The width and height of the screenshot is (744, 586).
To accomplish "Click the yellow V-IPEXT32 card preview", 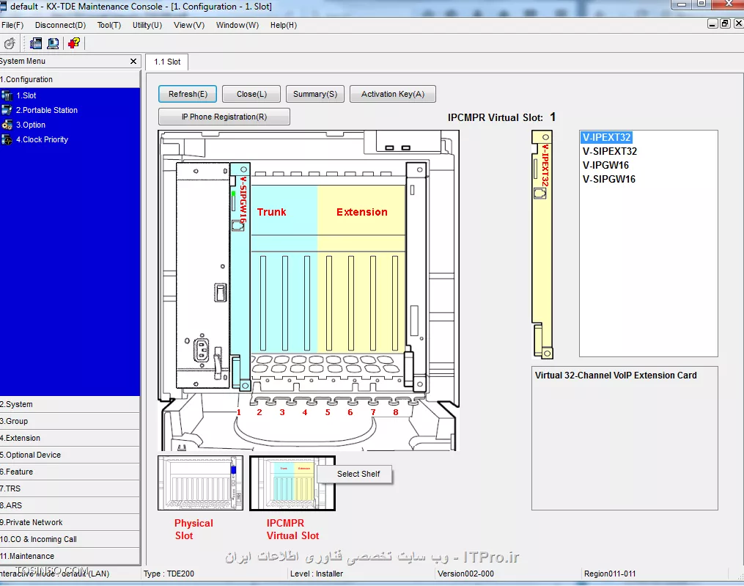I will coord(542,244).
